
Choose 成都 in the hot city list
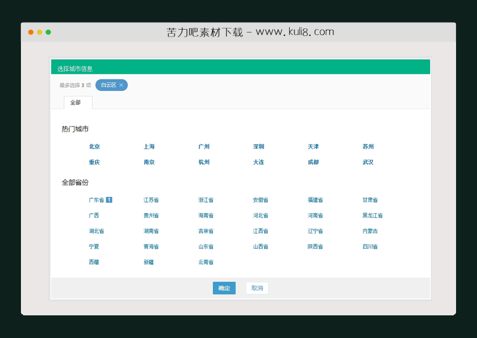pyautogui.click(x=313, y=162)
